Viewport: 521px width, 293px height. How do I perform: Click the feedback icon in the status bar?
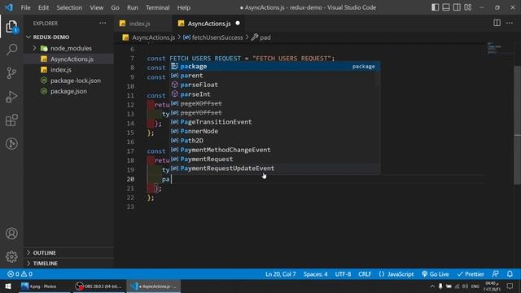click(495, 274)
